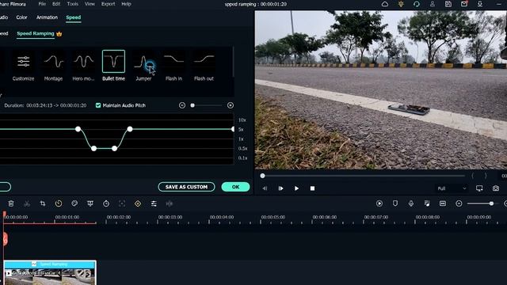Click the scissors split icon
507x285 pixels.
pos(27,203)
